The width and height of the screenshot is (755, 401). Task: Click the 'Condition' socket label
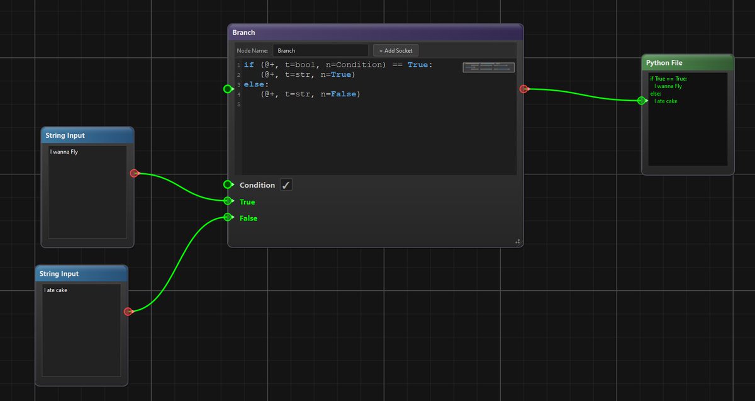(x=257, y=185)
